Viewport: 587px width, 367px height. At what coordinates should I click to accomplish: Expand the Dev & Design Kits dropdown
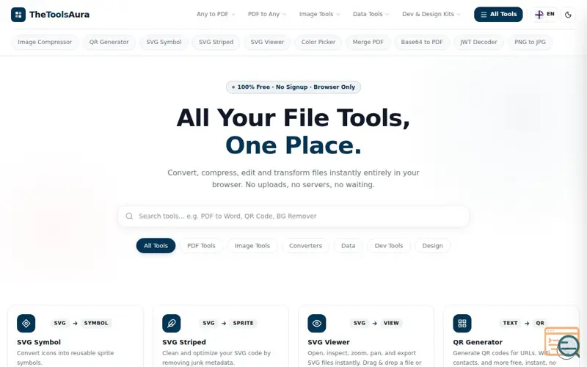[431, 14]
